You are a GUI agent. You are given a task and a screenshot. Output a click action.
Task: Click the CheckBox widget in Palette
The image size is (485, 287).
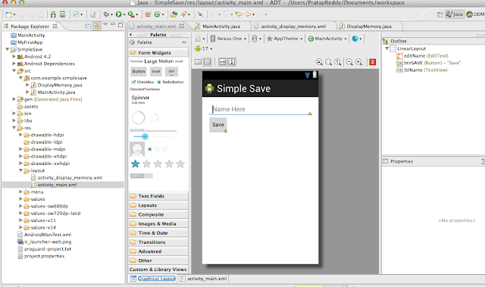coord(142,82)
